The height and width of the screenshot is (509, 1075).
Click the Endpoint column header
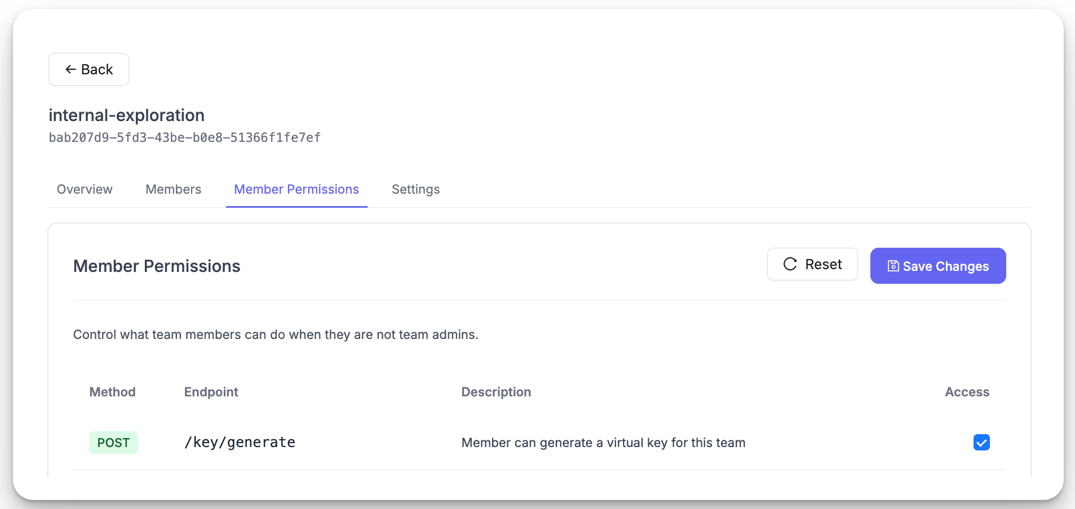[211, 392]
